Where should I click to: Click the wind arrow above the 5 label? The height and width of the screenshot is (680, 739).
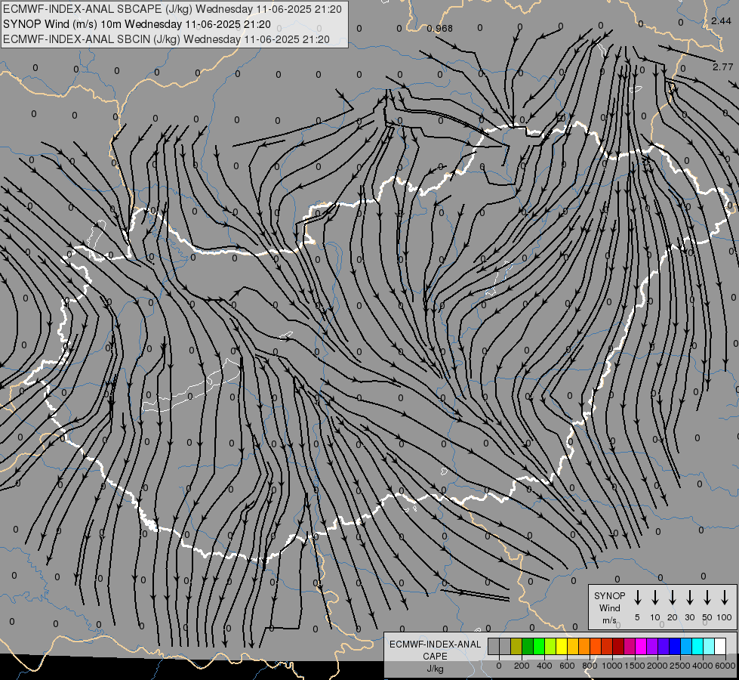[x=638, y=598]
